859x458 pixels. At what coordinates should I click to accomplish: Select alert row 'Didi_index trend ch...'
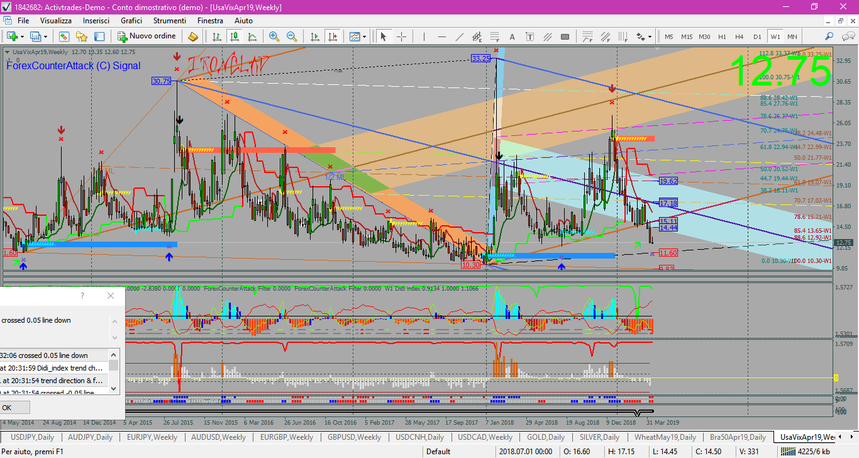click(54, 368)
